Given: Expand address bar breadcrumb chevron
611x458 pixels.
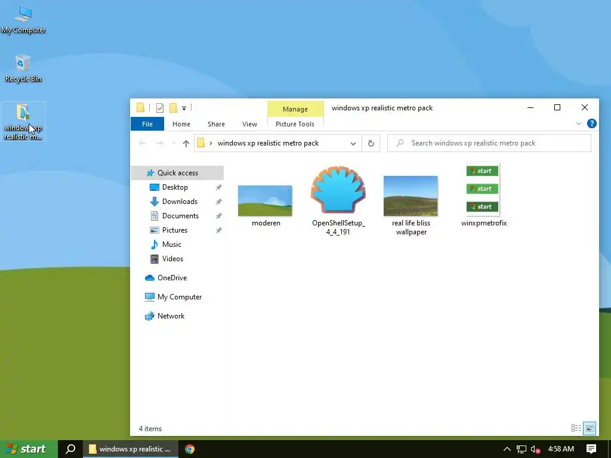Looking at the screenshot, I should tap(211, 143).
